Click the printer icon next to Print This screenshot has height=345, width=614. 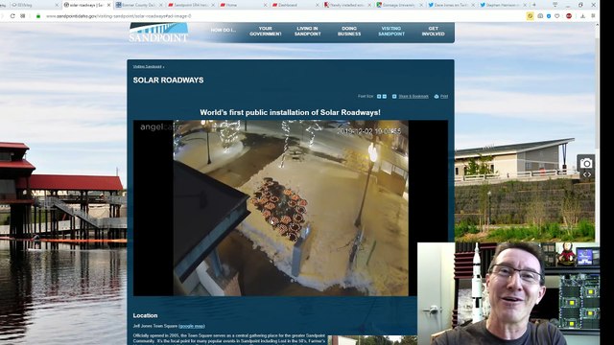437,96
